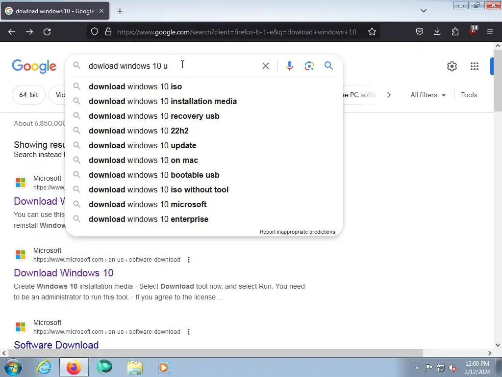502x377 pixels.
Task: Open the search Tools button
Action: click(x=469, y=95)
